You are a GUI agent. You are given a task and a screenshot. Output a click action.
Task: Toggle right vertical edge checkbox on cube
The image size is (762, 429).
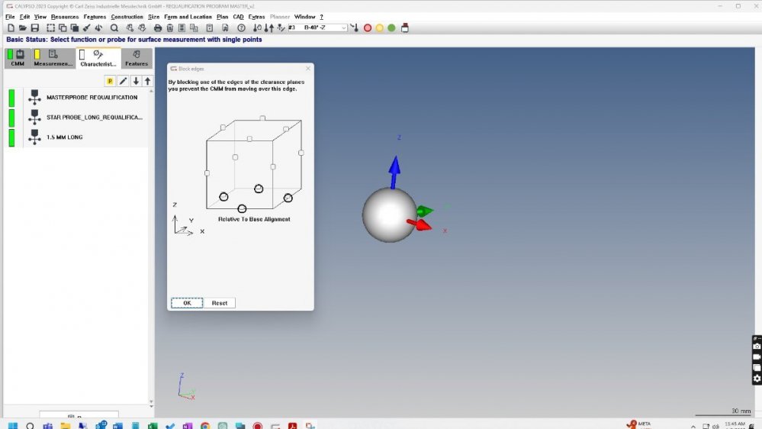pyautogui.click(x=301, y=153)
